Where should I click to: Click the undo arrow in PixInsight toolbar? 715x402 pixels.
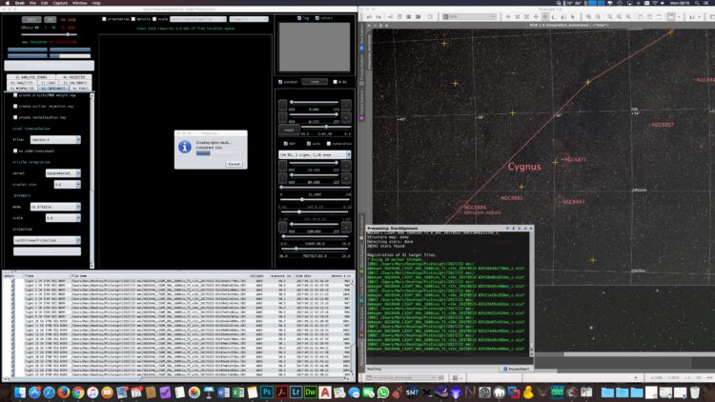[369, 17]
